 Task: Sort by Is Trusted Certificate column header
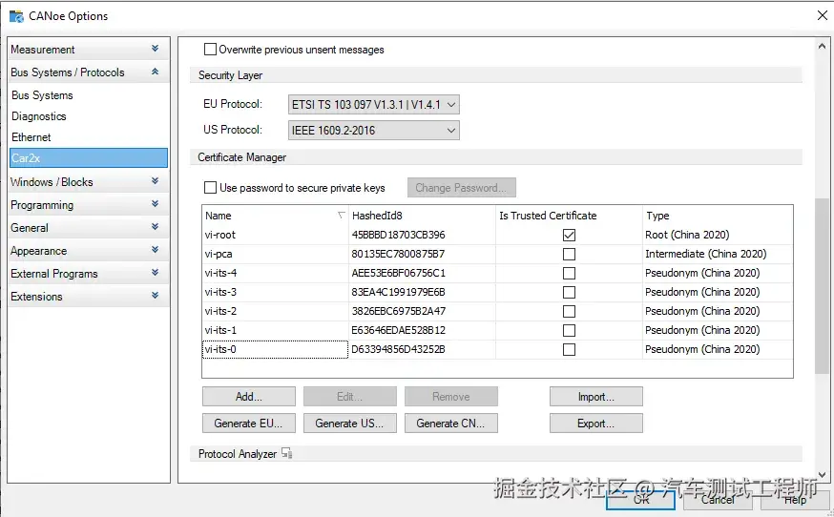[569, 216]
